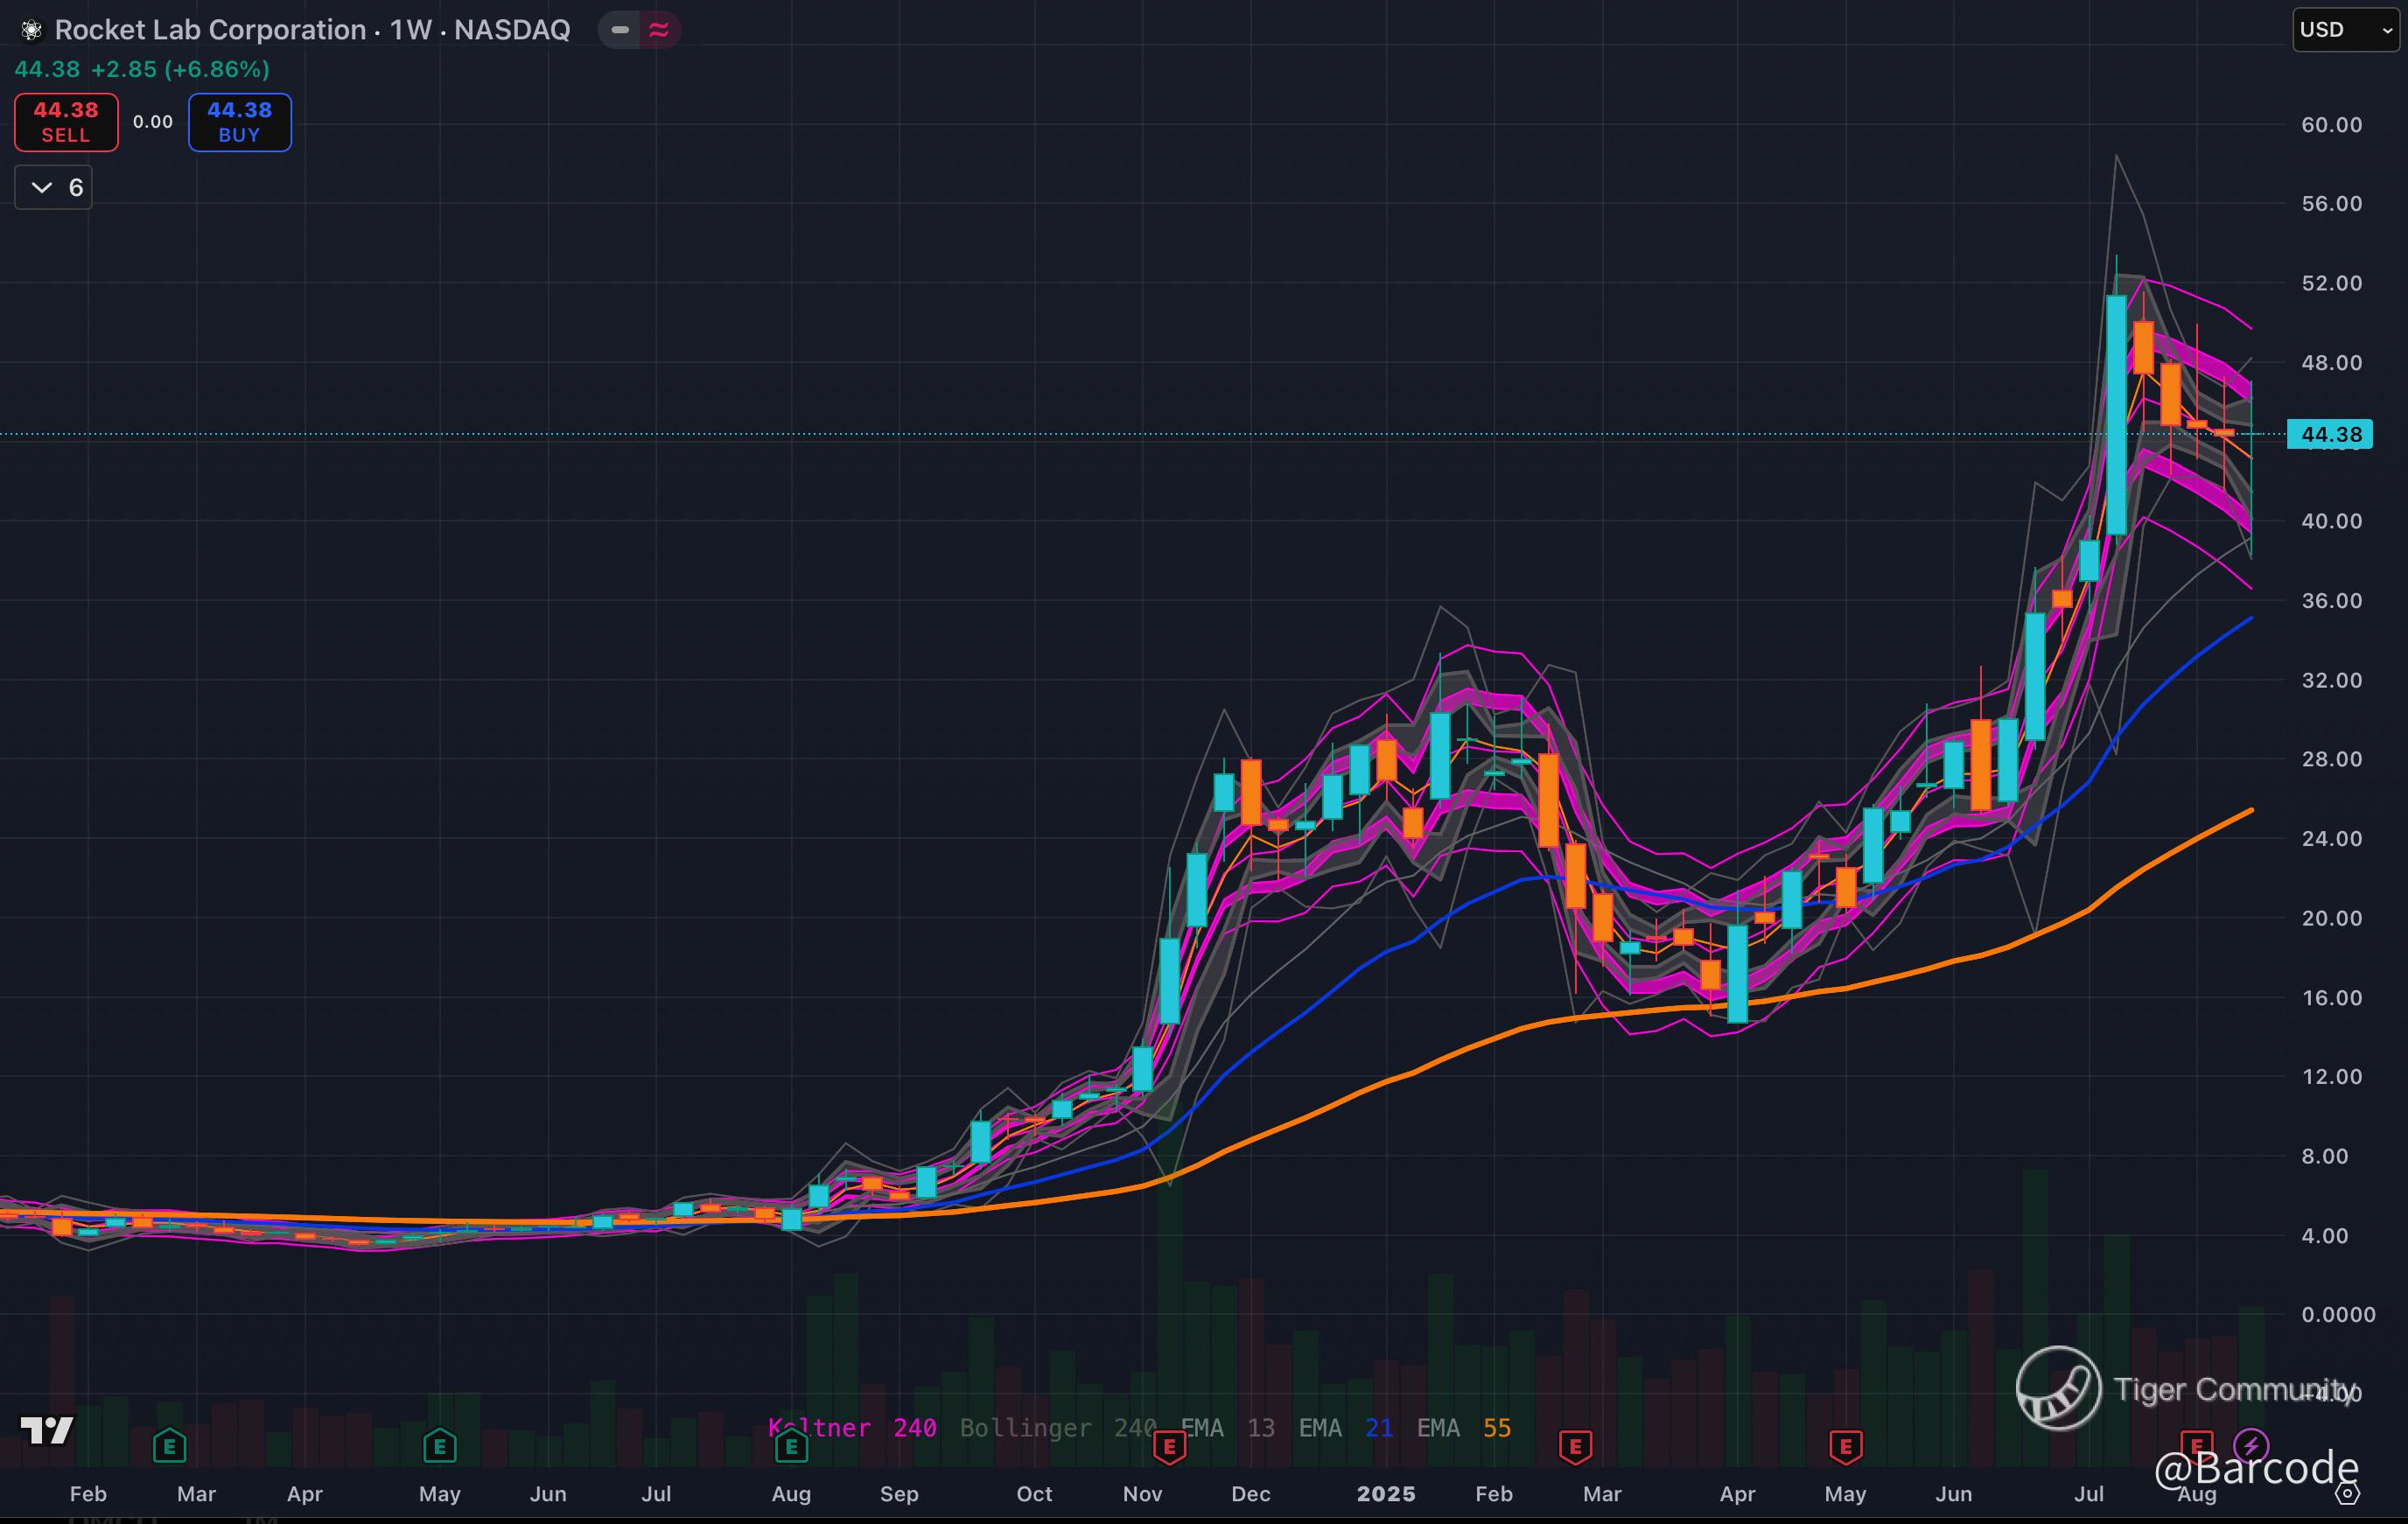The width and height of the screenshot is (2408, 1524).
Task: Open the green earnings marker above May 2024
Action: 440,1446
